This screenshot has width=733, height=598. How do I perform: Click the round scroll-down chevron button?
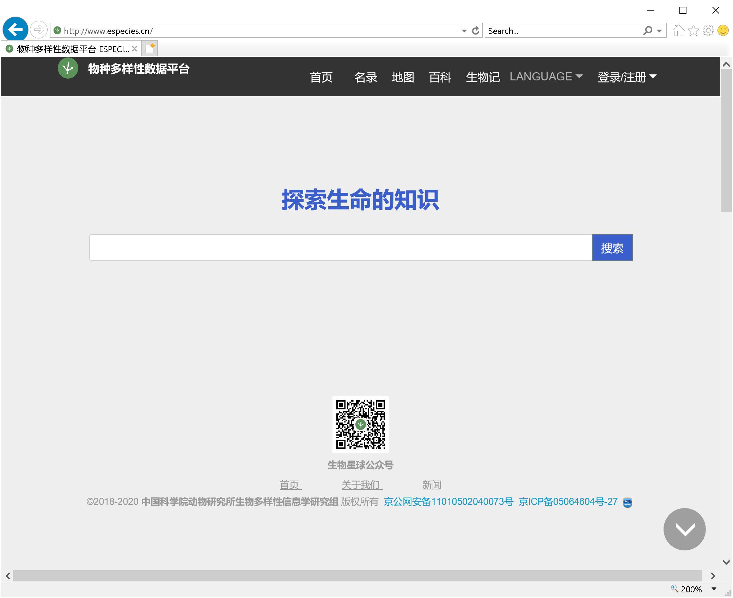(x=684, y=529)
